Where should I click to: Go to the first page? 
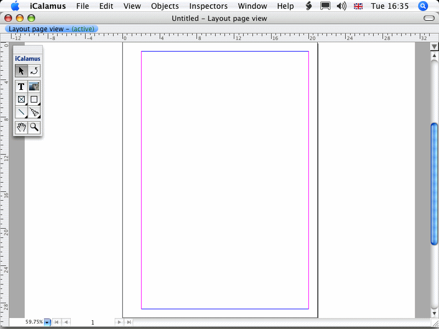57,322
